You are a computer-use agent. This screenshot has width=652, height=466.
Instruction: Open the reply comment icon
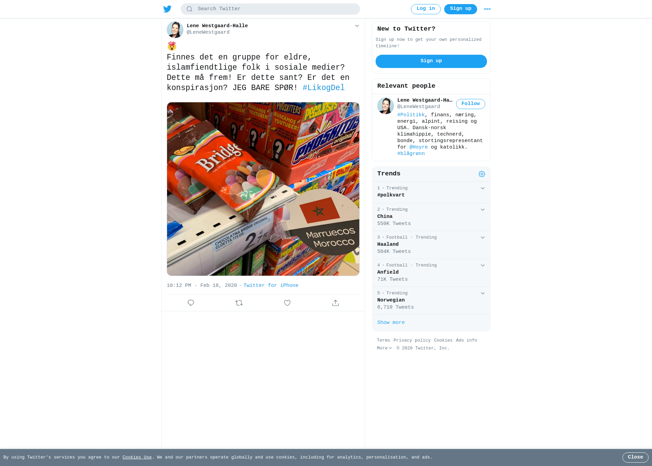pyautogui.click(x=191, y=303)
